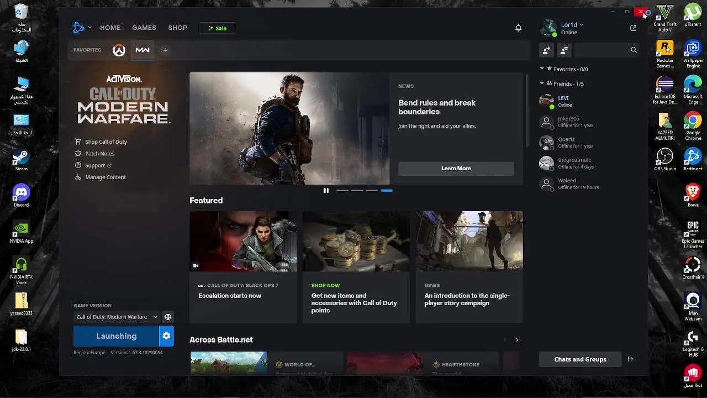This screenshot has width=707, height=398.
Task: Open Epic Games Launcher desktop icon
Action: click(693, 234)
